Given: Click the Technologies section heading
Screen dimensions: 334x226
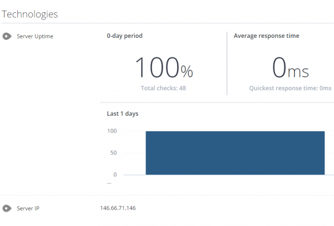Looking at the screenshot, I should (x=30, y=14).
